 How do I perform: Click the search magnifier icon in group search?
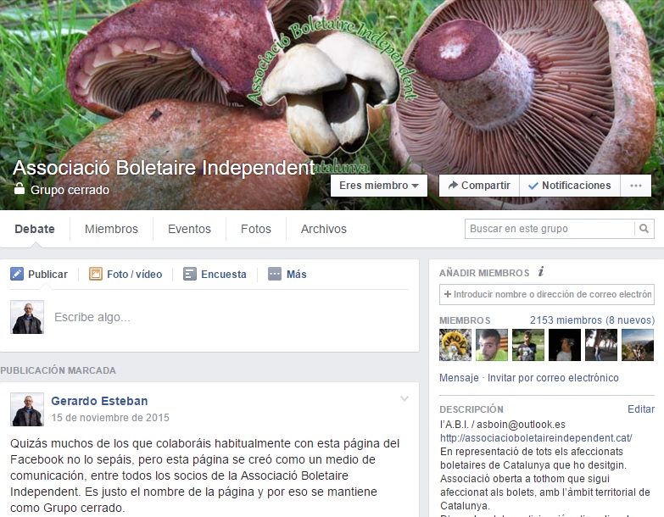tap(644, 229)
